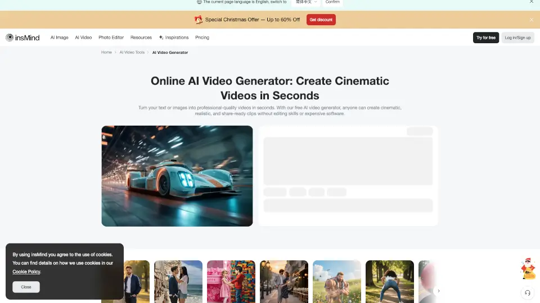Close the Christmas offer banner
Screen dimensions: 540x303
pyautogui.click(x=532, y=20)
